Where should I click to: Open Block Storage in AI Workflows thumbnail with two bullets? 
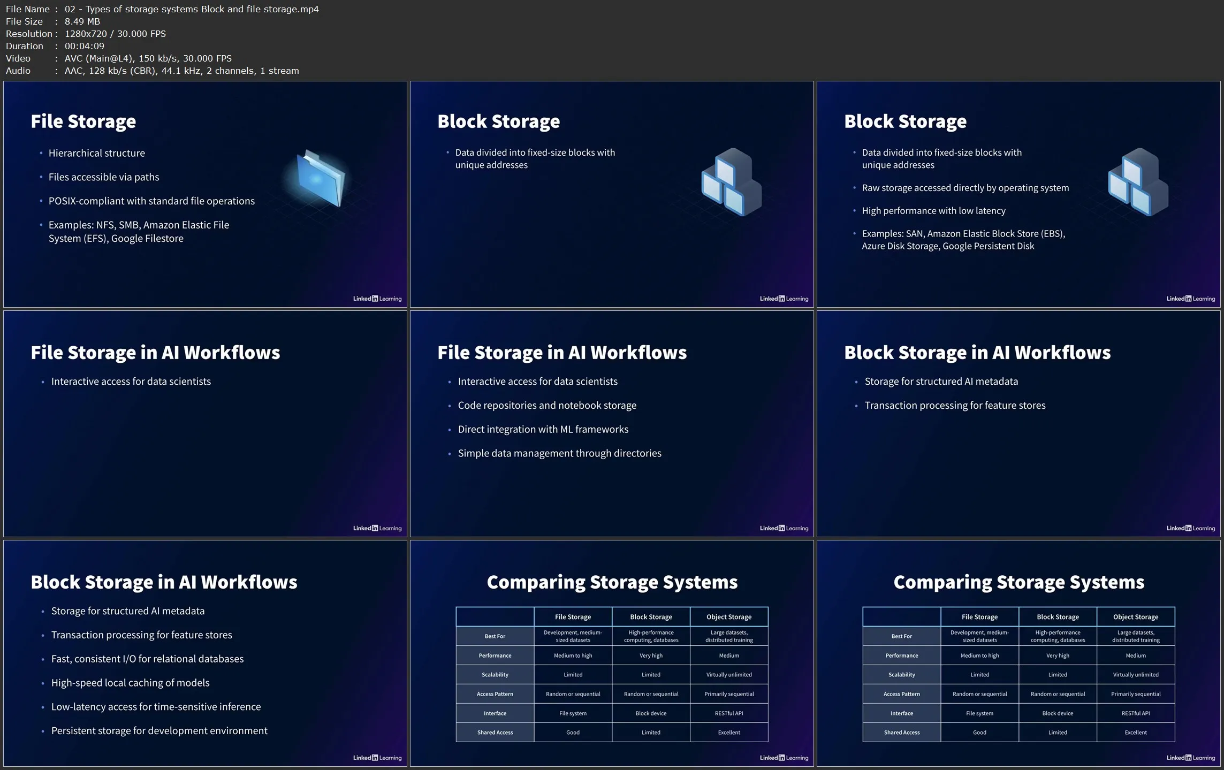coord(1018,424)
